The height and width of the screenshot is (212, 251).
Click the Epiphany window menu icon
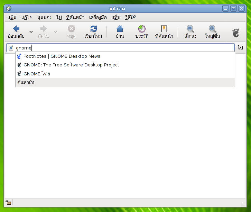pos(9,8)
